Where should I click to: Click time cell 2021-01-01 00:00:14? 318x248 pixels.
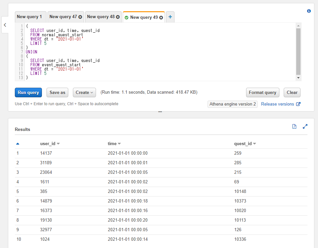click(x=128, y=239)
